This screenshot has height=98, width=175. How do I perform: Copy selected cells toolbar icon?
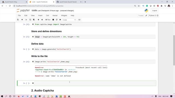pyautogui.click(x=30, y=20)
